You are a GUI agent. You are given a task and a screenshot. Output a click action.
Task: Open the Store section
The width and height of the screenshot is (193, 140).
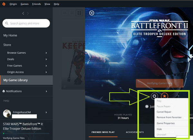tap(7, 45)
